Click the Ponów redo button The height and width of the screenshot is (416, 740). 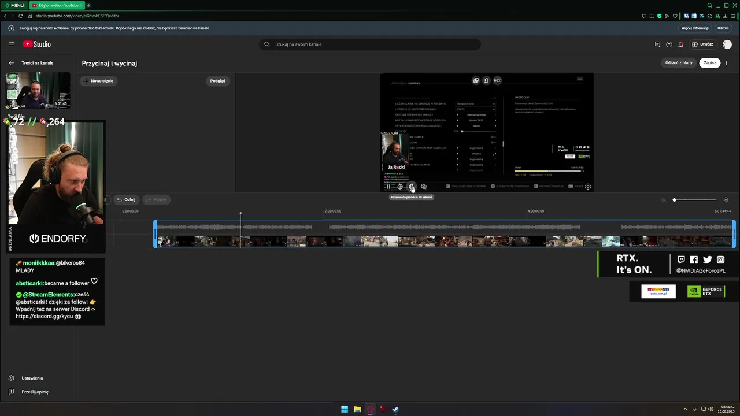(x=156, y=200)
